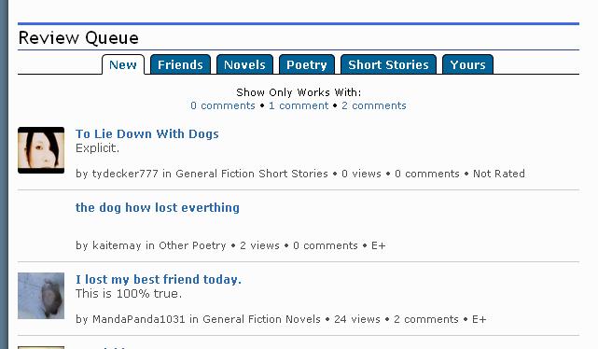Click the Explicit description under first title
This screenshot has width=598, height=349.
(97, 148)
